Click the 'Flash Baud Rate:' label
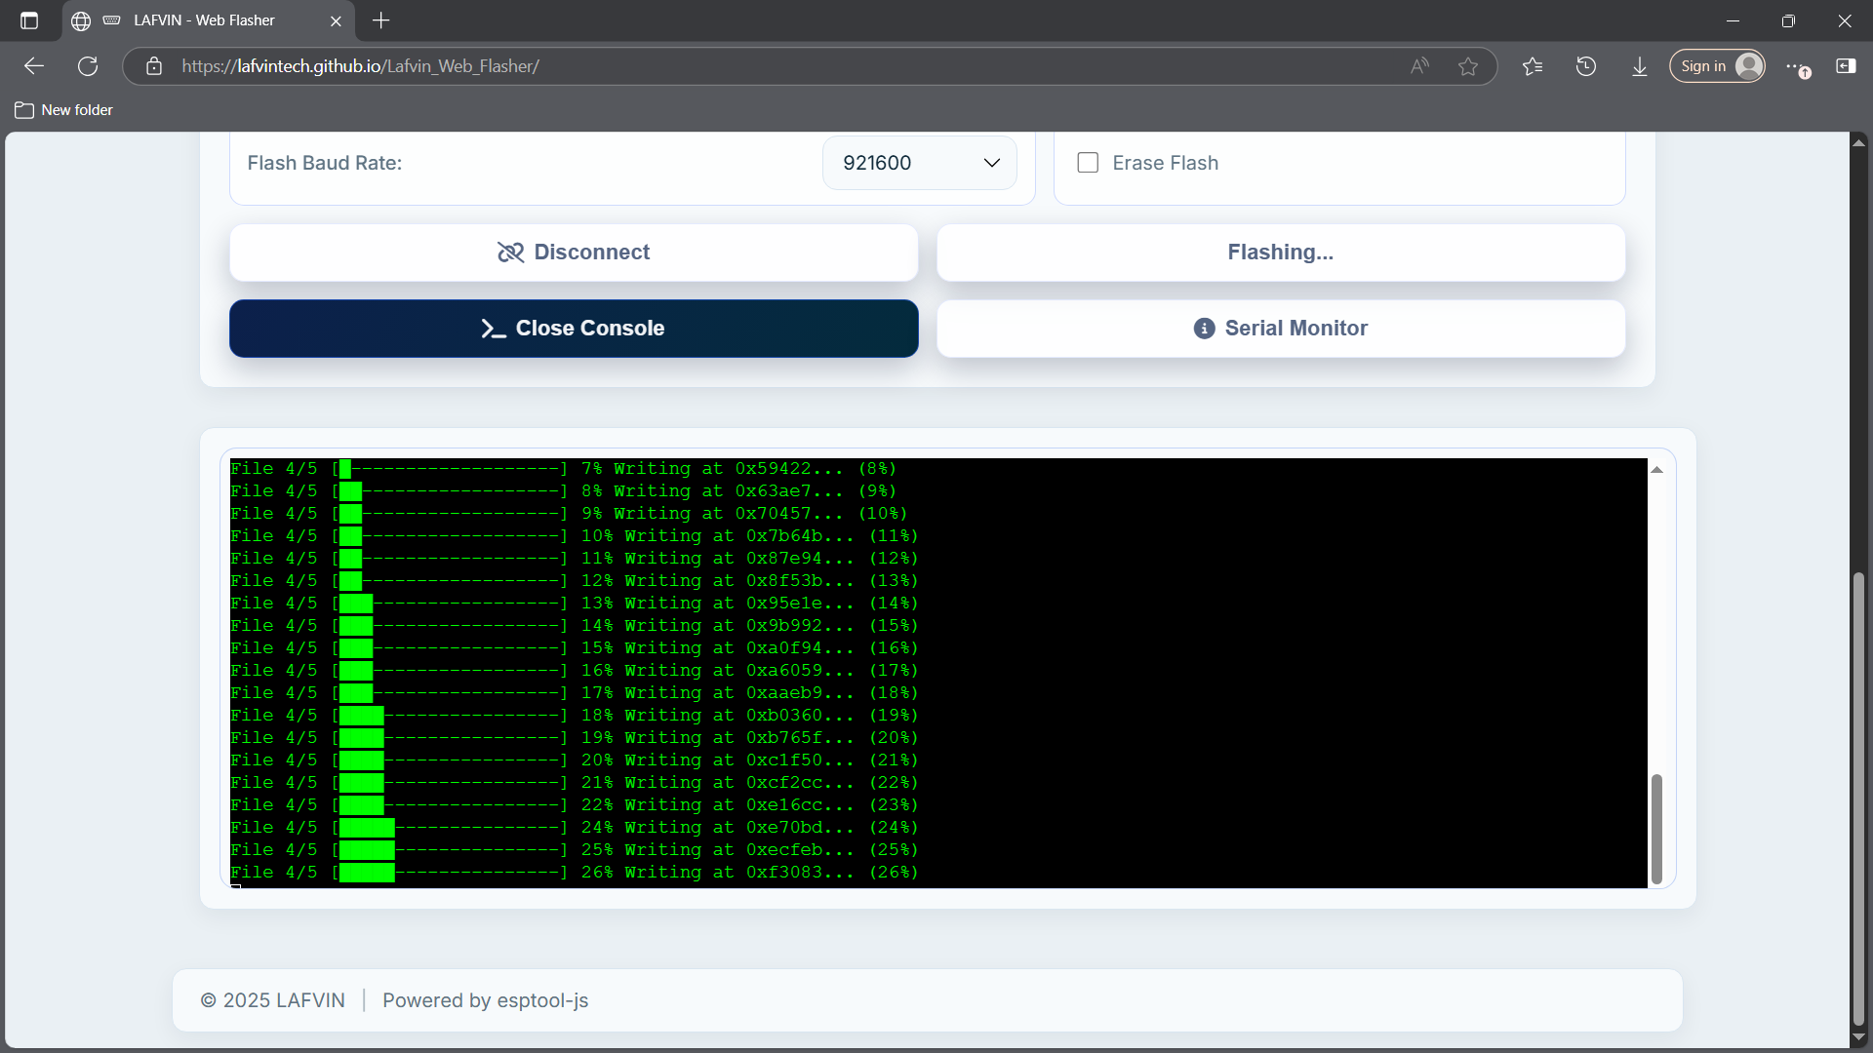 coord(325,163)
